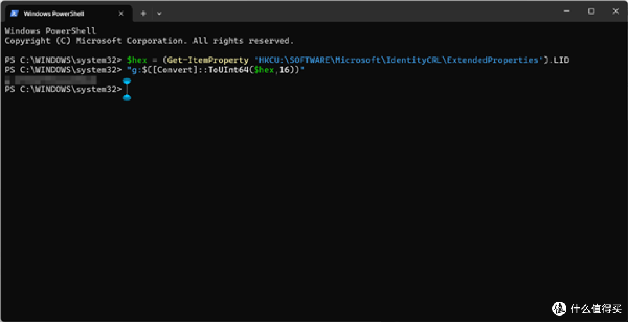This screenshot has width=628, height=322.
Task: Click the HKCU registry path string
Action: [x=398, y=60]
